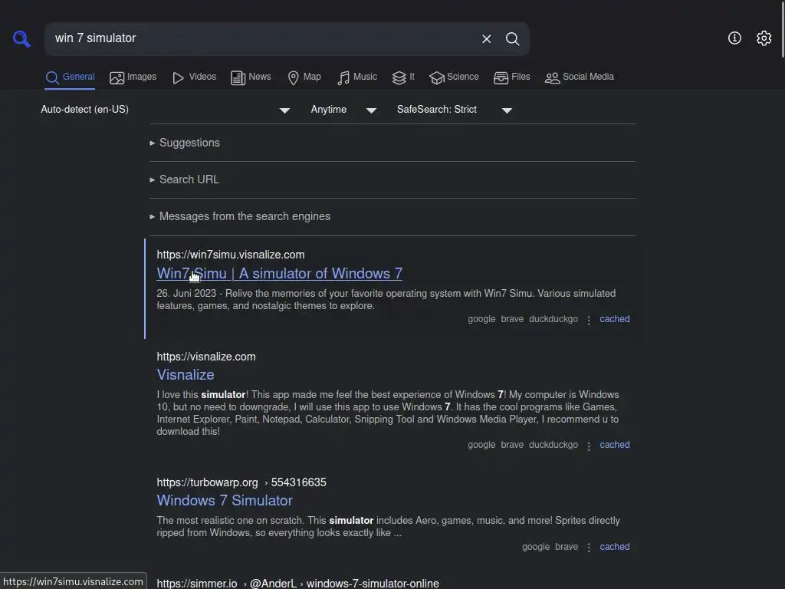Switch to the Videos tab

[x=194, y=77]
